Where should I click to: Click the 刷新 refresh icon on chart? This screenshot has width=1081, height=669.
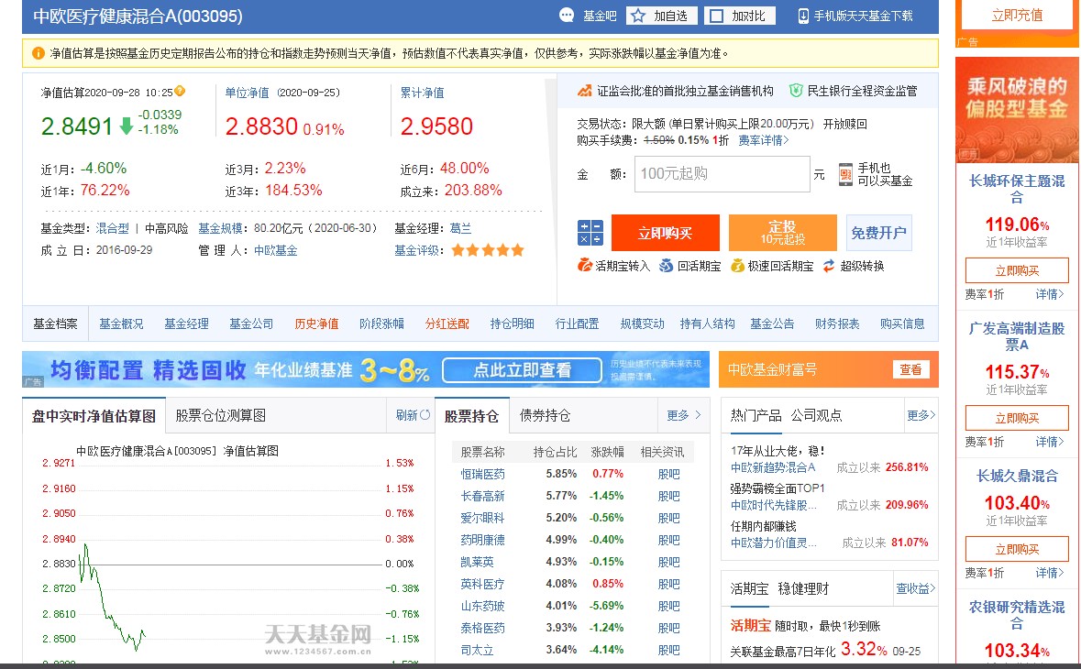point(425,415)
